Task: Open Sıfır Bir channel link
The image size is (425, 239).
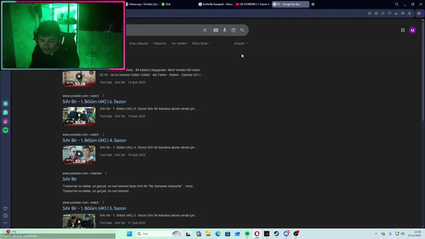Action: click(70, 179)
